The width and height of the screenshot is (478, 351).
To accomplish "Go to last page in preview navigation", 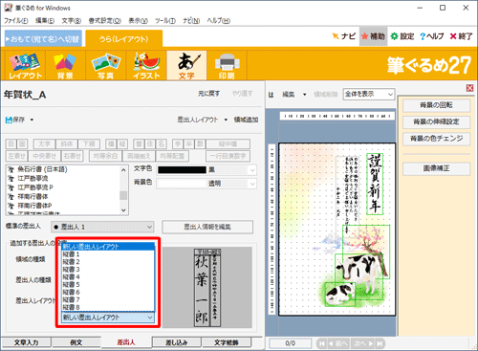I will click(x=380, y=343).
